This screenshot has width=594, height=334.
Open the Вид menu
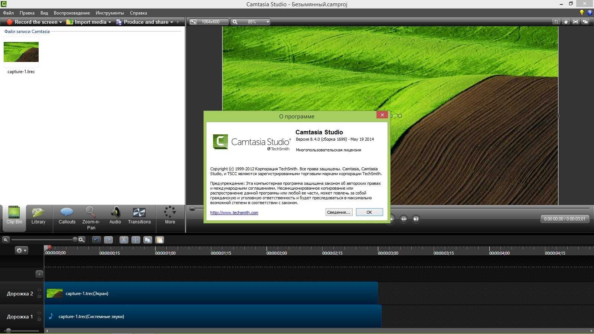click(44, 13)
